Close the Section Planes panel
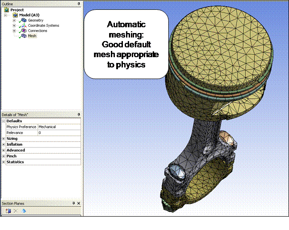The width and height of the screenshot is (289, 230). coord(79,203)
